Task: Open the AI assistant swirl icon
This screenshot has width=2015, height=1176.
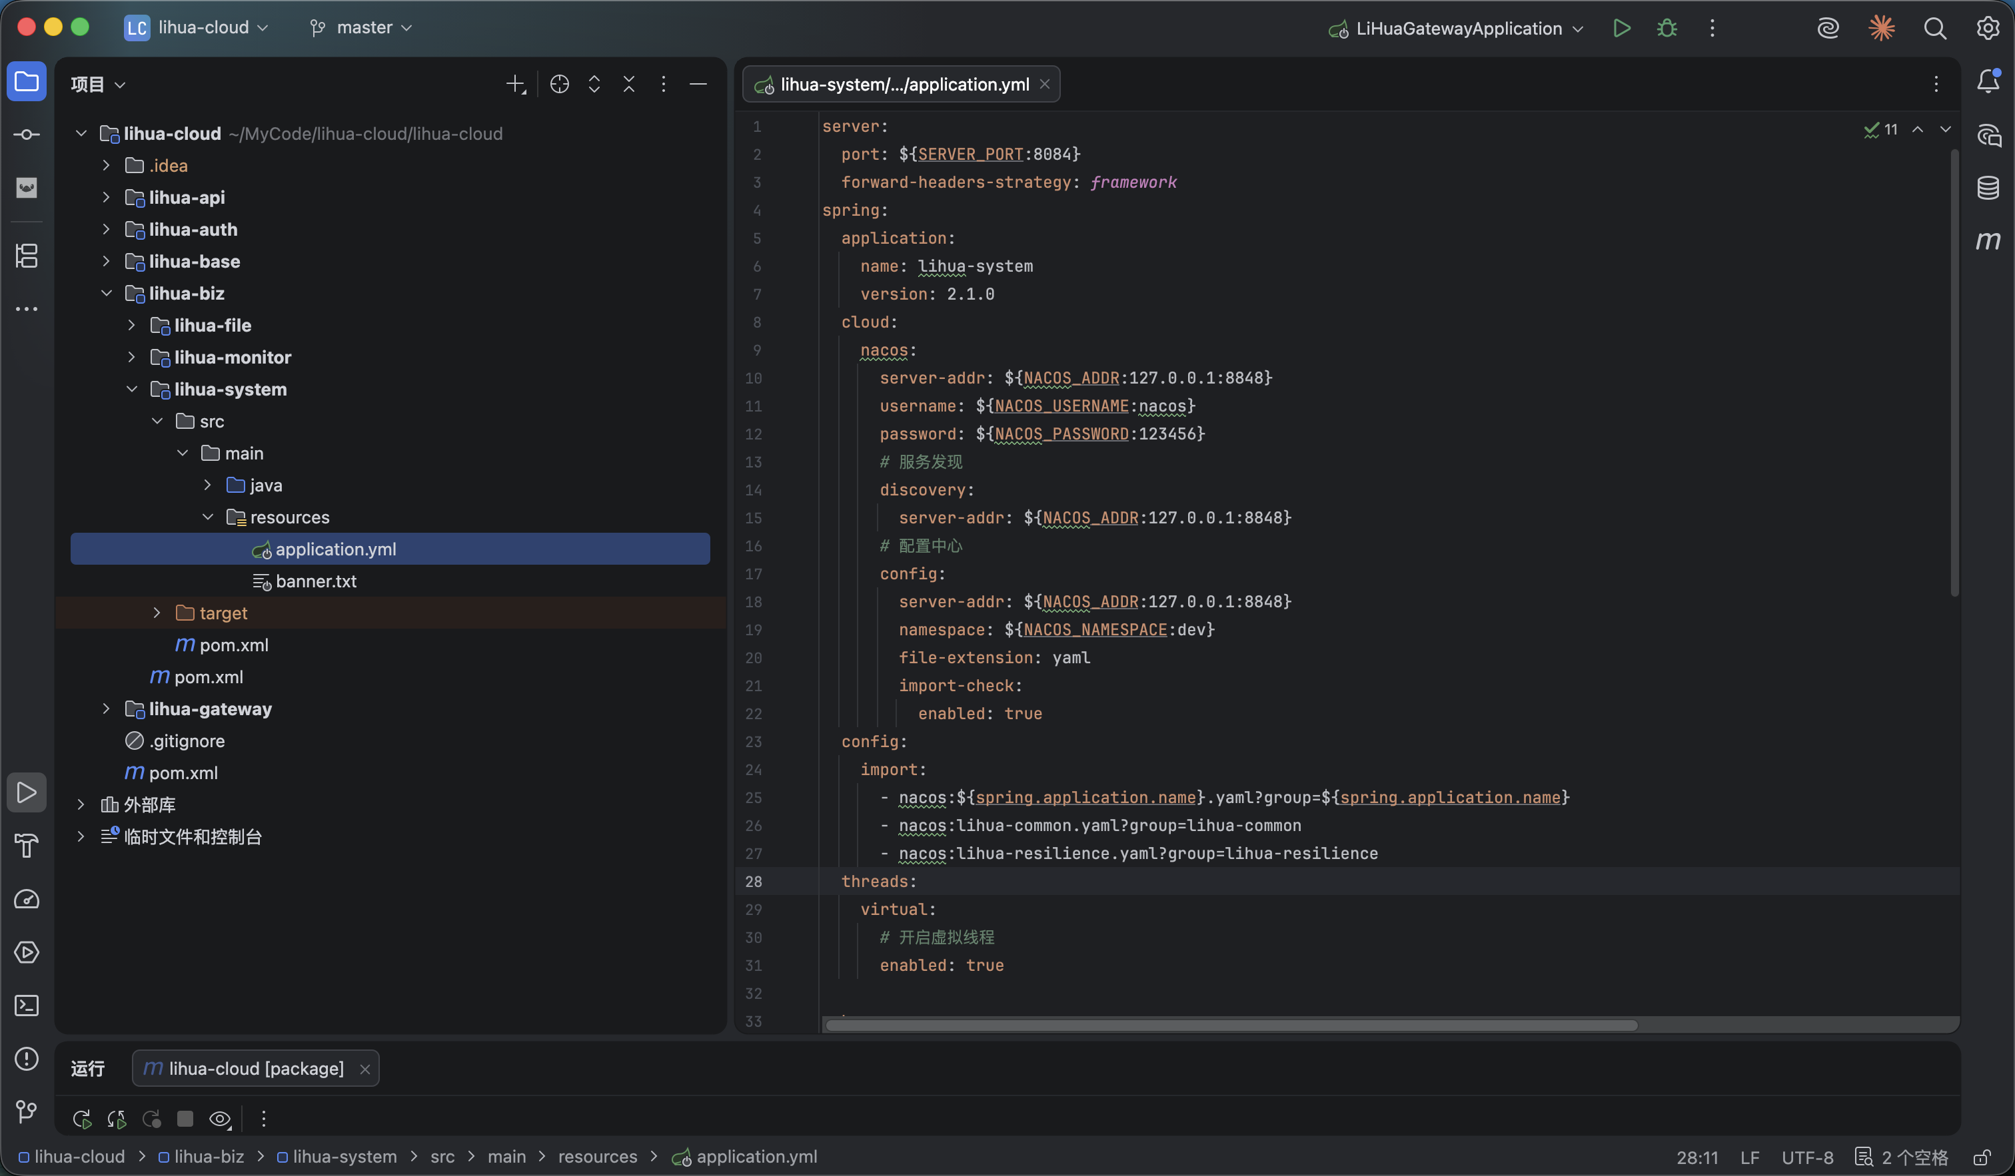Action: coord(1828,28)
